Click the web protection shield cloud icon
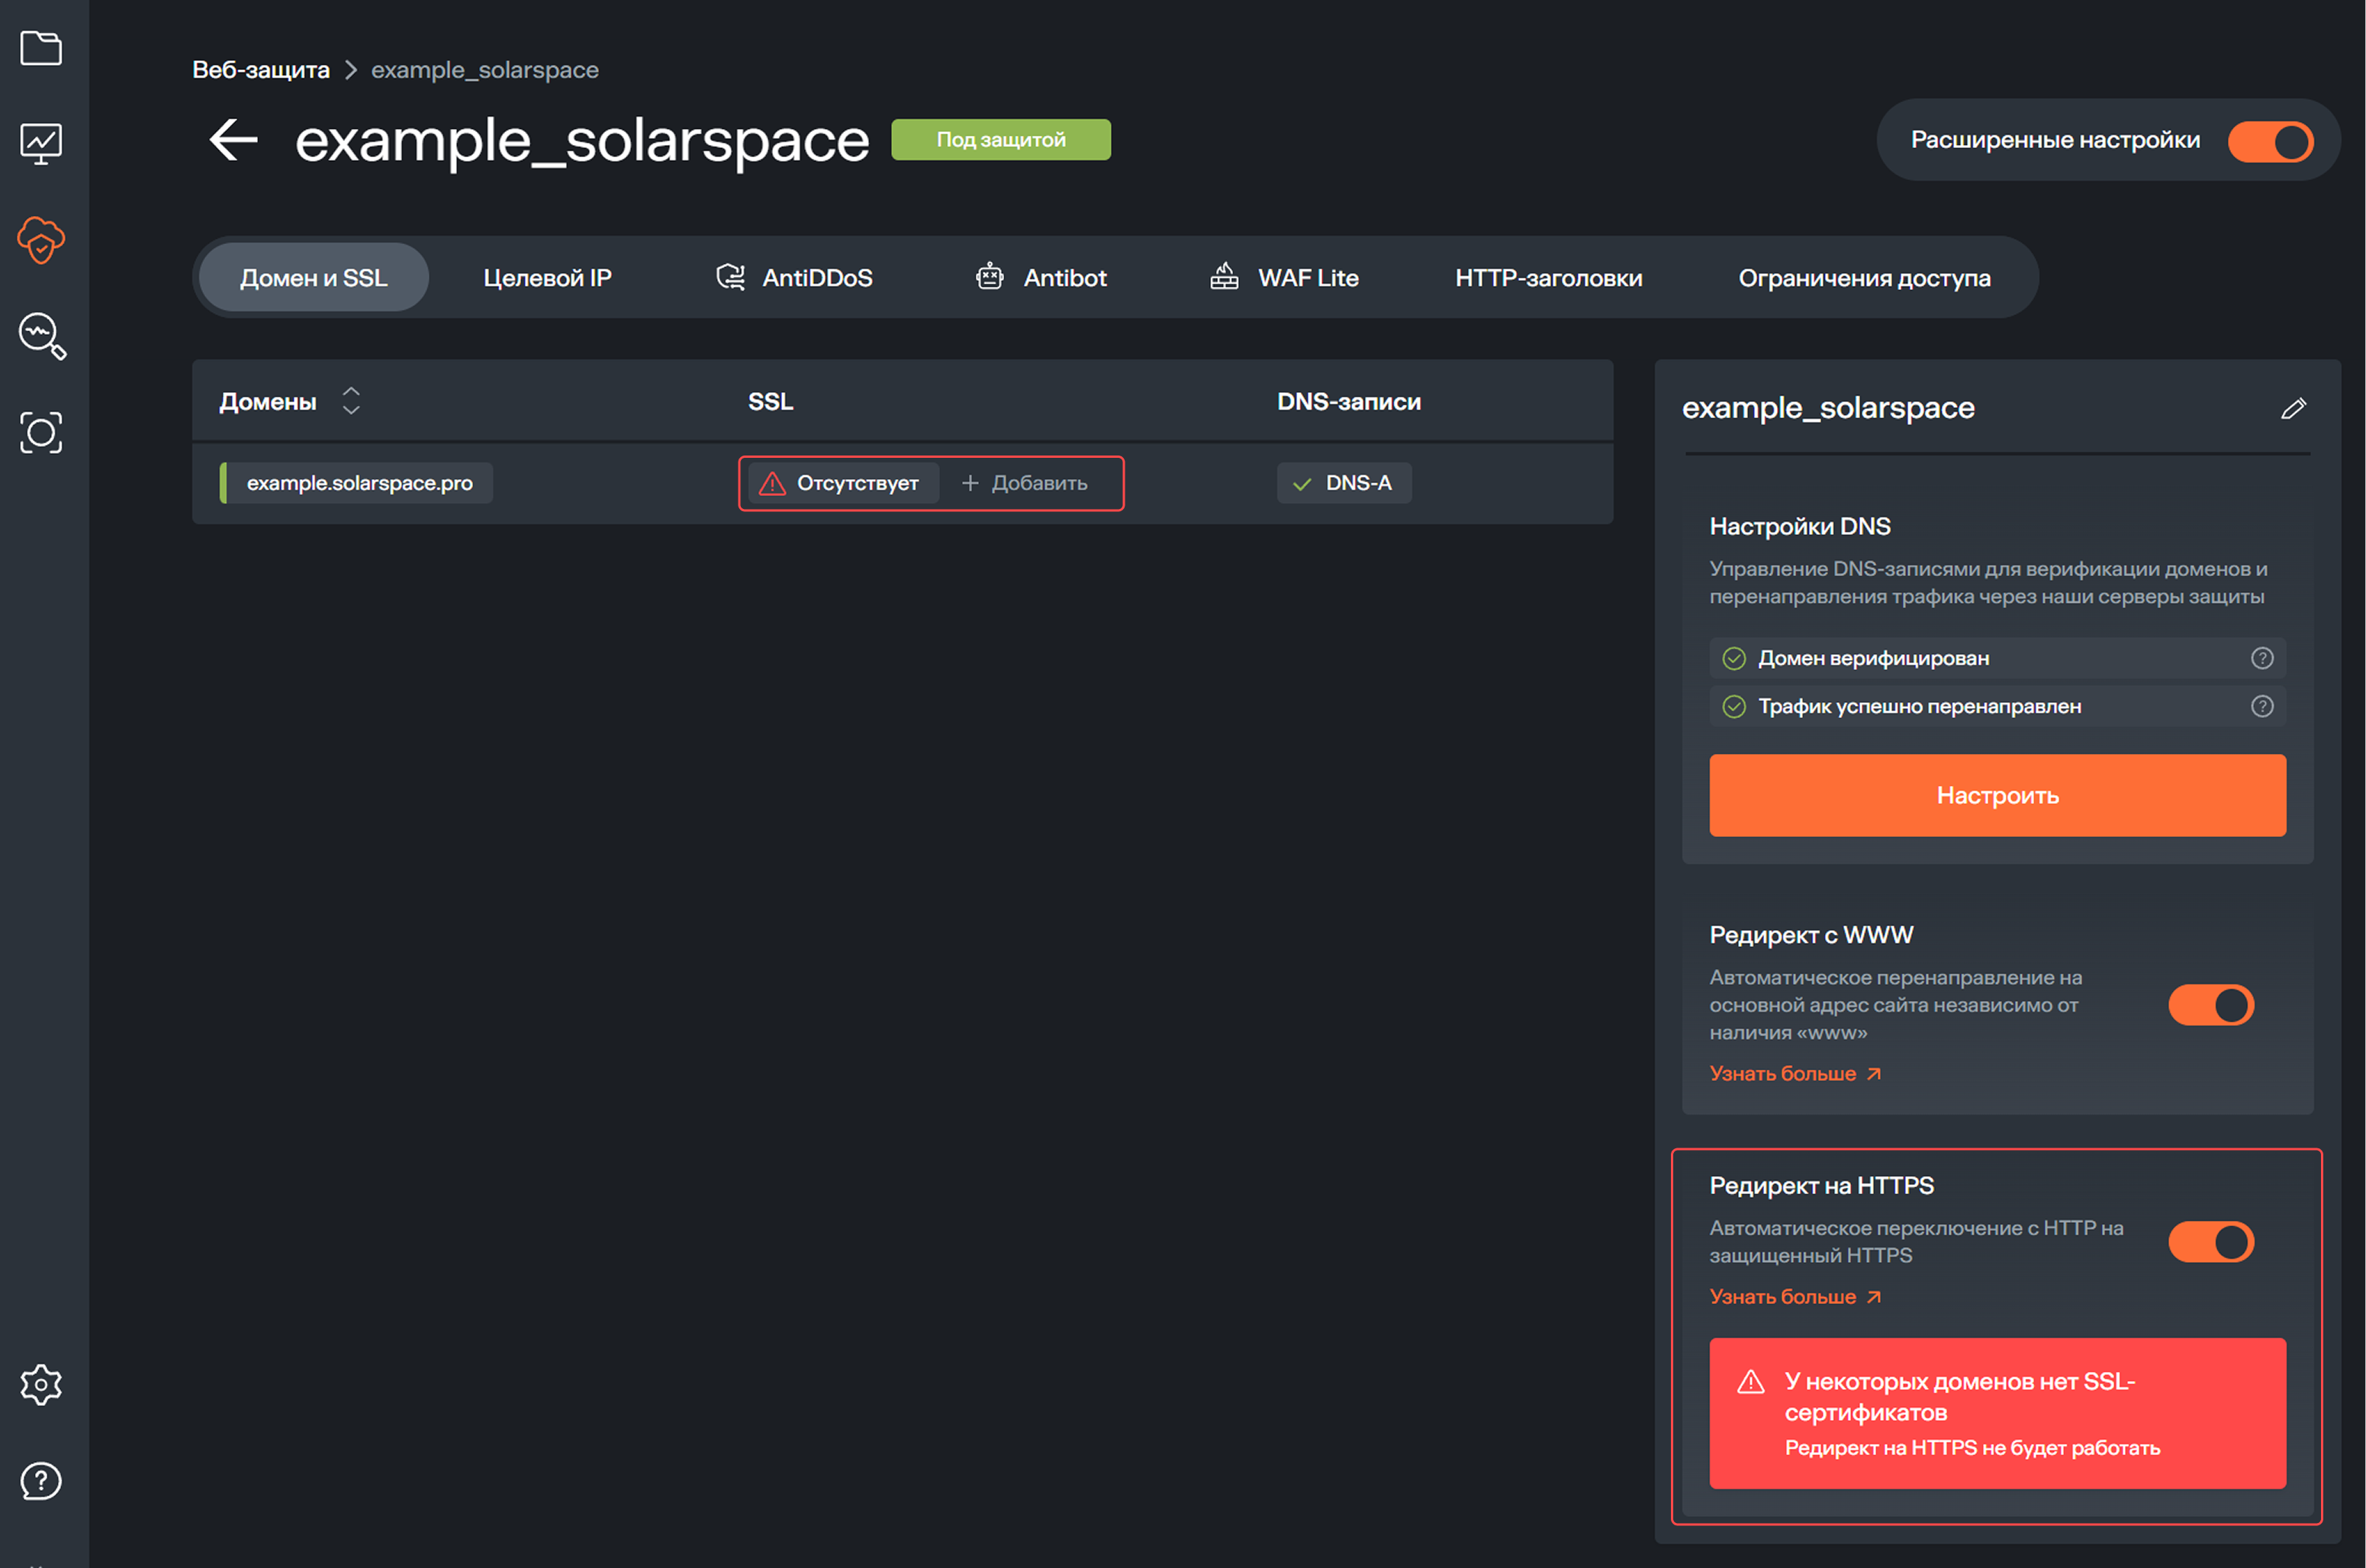2366x1568 pixels. point(41,240)
